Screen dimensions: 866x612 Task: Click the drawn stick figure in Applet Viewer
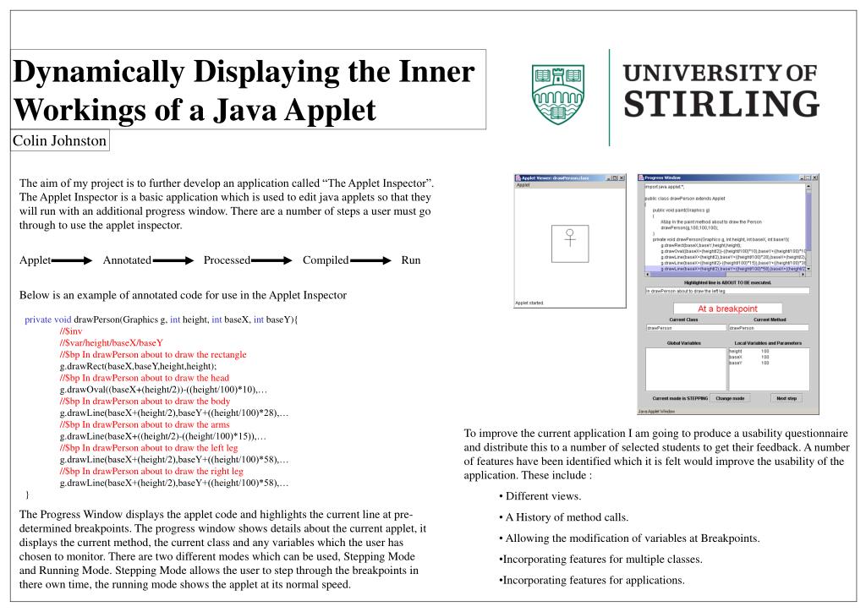(570, 238)
